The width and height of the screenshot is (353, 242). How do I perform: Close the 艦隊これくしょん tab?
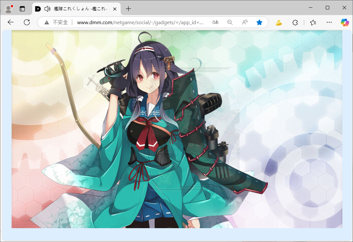115,9
